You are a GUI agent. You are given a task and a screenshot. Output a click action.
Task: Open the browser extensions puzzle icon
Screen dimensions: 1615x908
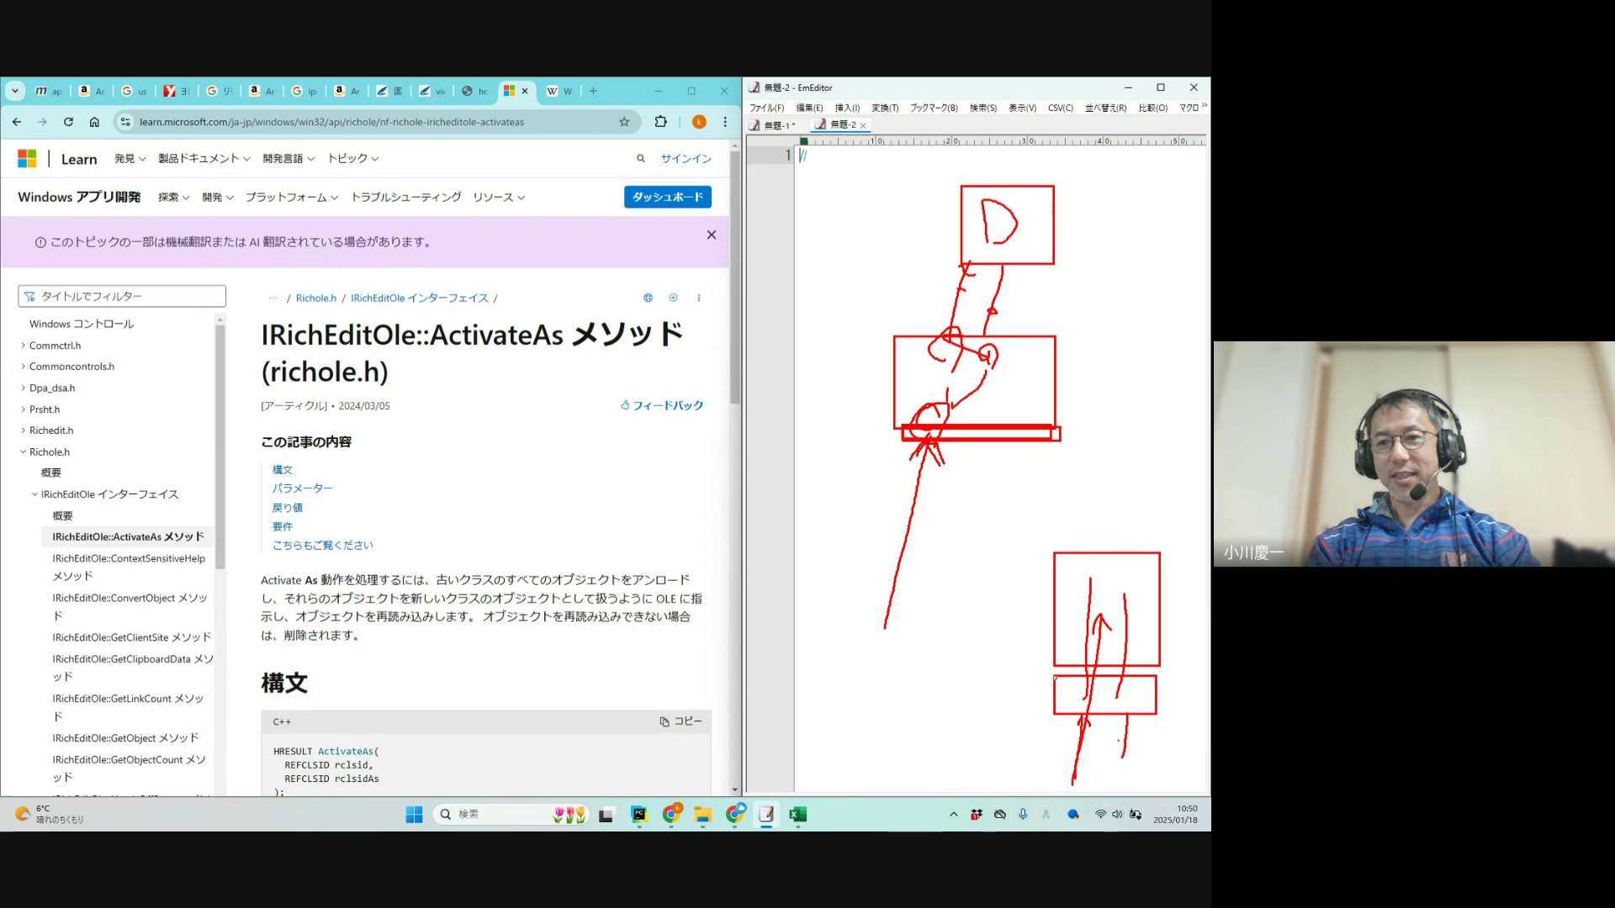(660, 122)
